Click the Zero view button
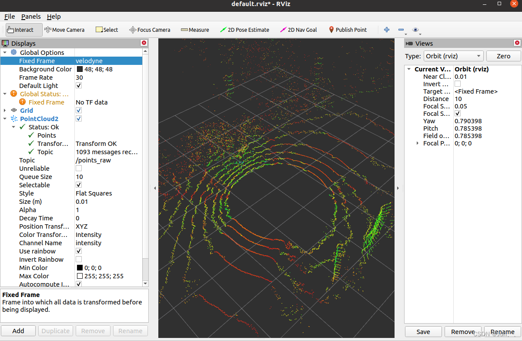This screenshot has width=522, height=341. 503,56
